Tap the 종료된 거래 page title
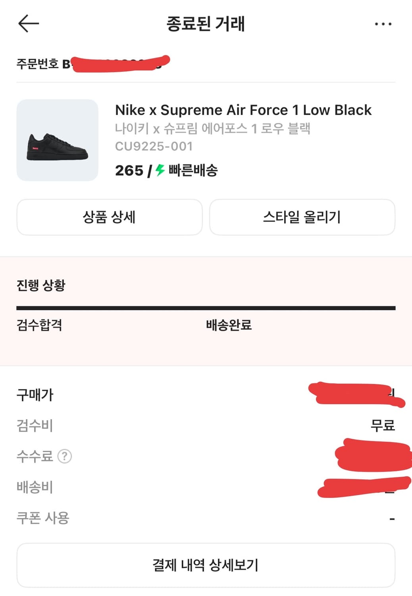412x596 pixels. (205, 24)
